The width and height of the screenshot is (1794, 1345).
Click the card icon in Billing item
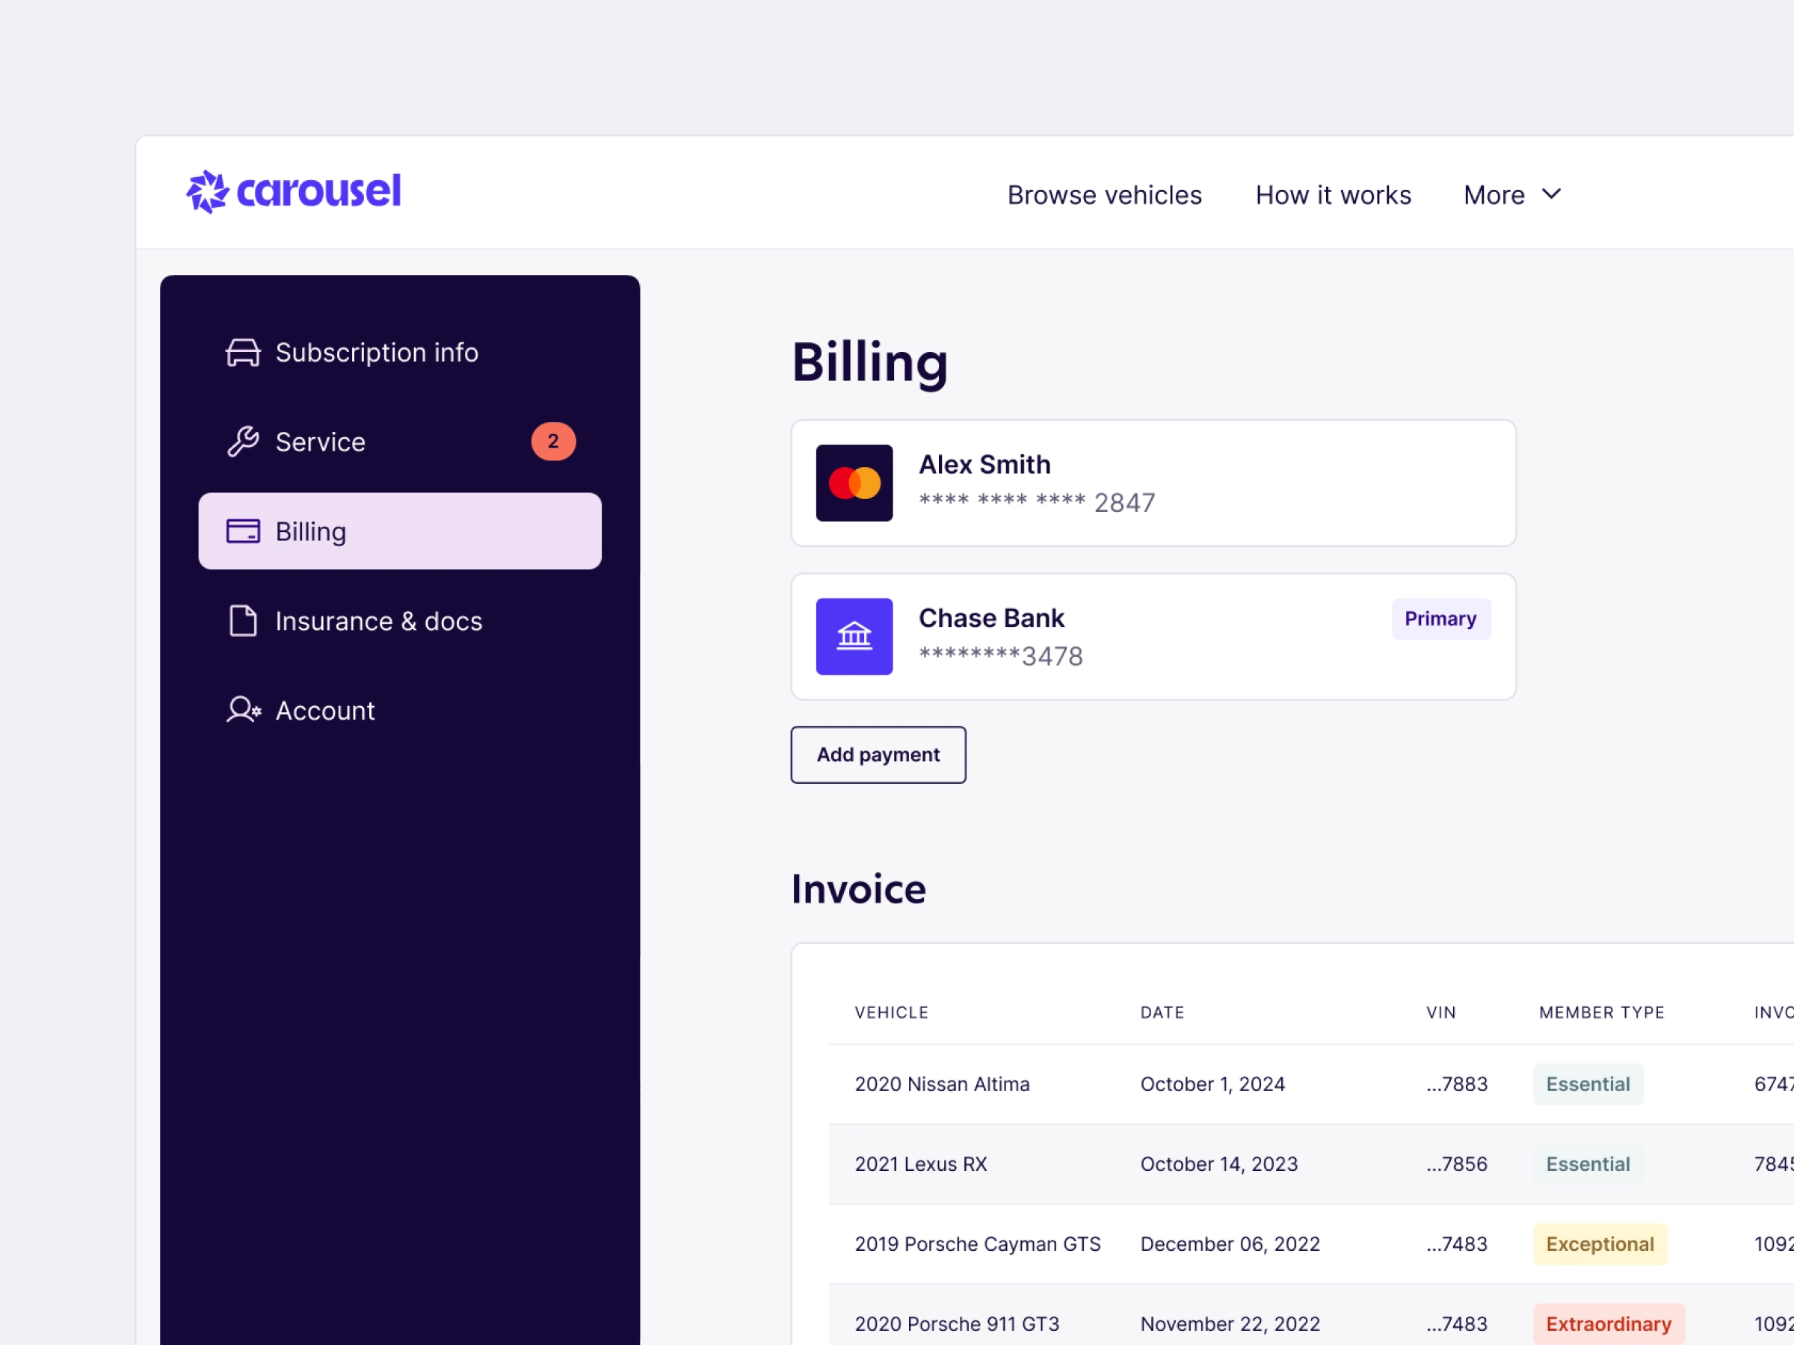click(x=242, y=531)
